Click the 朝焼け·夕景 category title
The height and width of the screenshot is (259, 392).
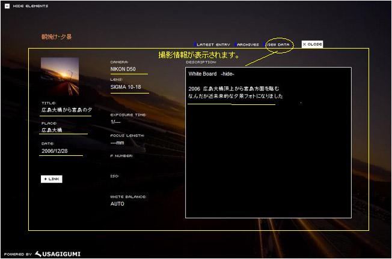click(57, 37)
